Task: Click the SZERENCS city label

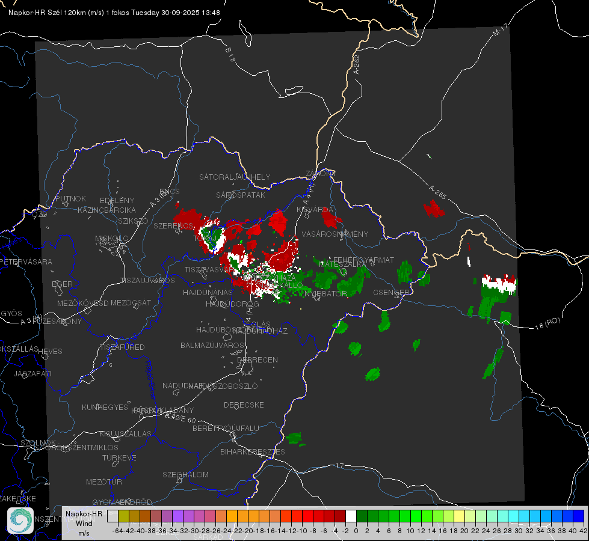Action: pos(173,225)
